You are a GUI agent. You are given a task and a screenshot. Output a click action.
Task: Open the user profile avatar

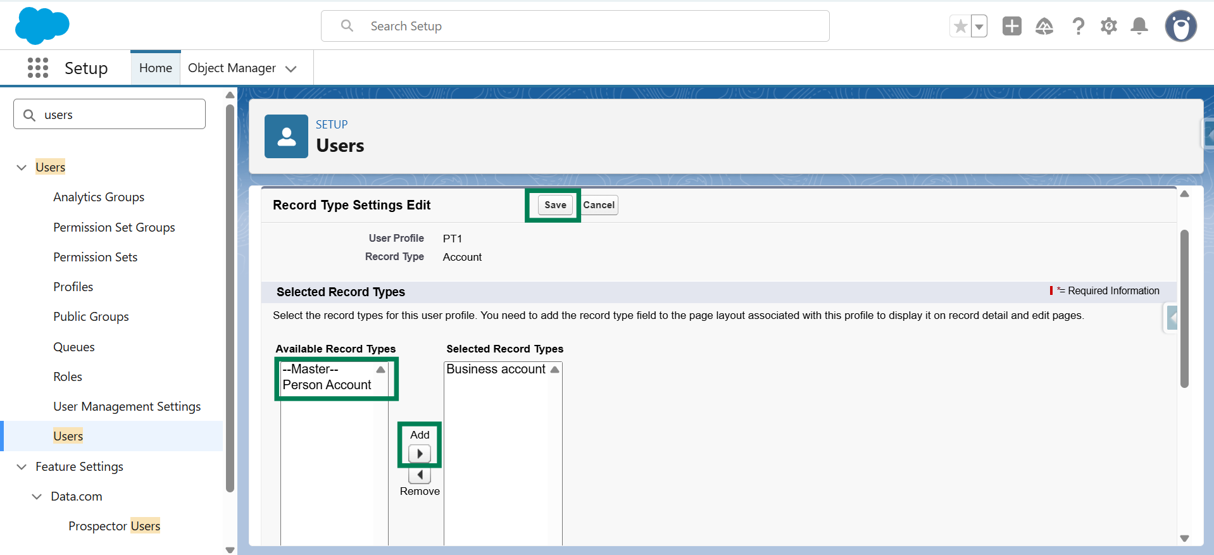[1180, 26]
